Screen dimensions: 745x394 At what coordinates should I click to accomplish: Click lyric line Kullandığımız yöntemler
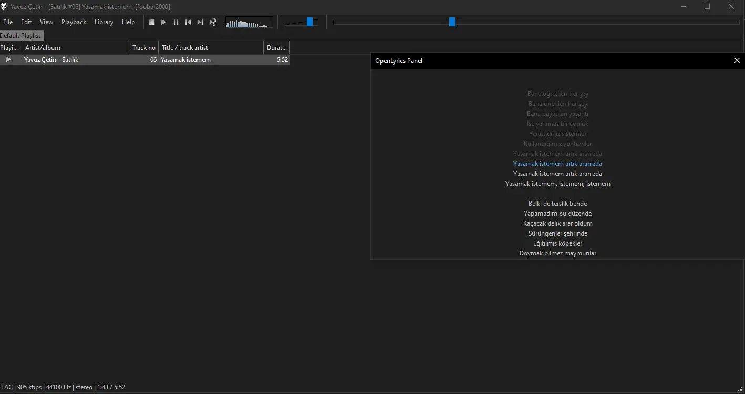[x=557, y=144]
